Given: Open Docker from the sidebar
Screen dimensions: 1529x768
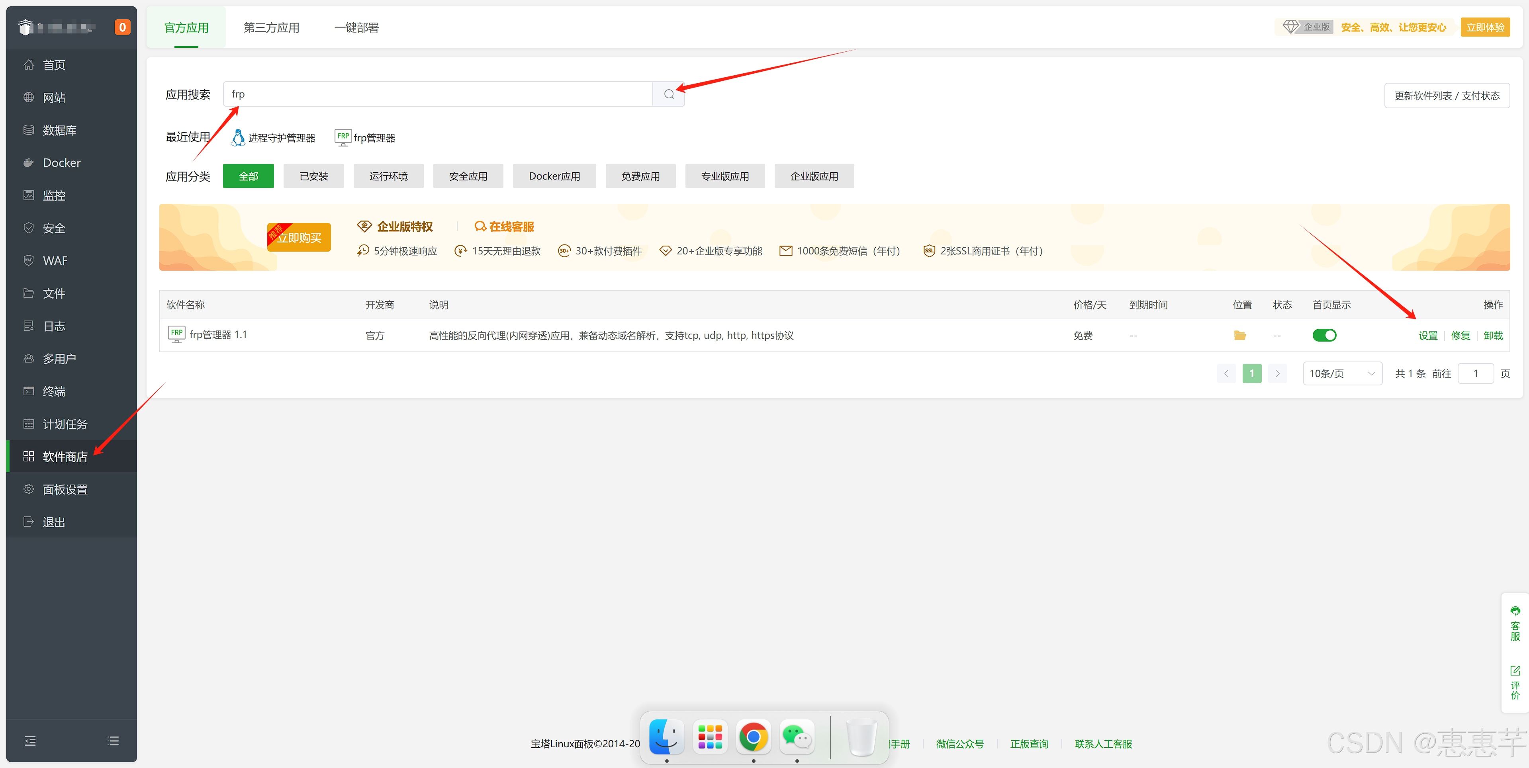Looking at the screenshot, I should [x=61, y=162].
